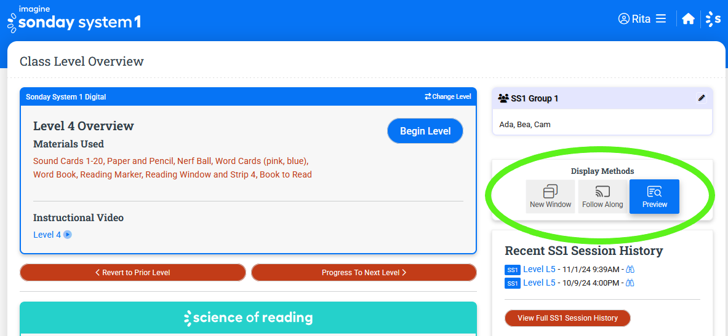Click binoculars icon for 11/1/24 session
The image size is (728, 336).
click(x=630, y=269)
